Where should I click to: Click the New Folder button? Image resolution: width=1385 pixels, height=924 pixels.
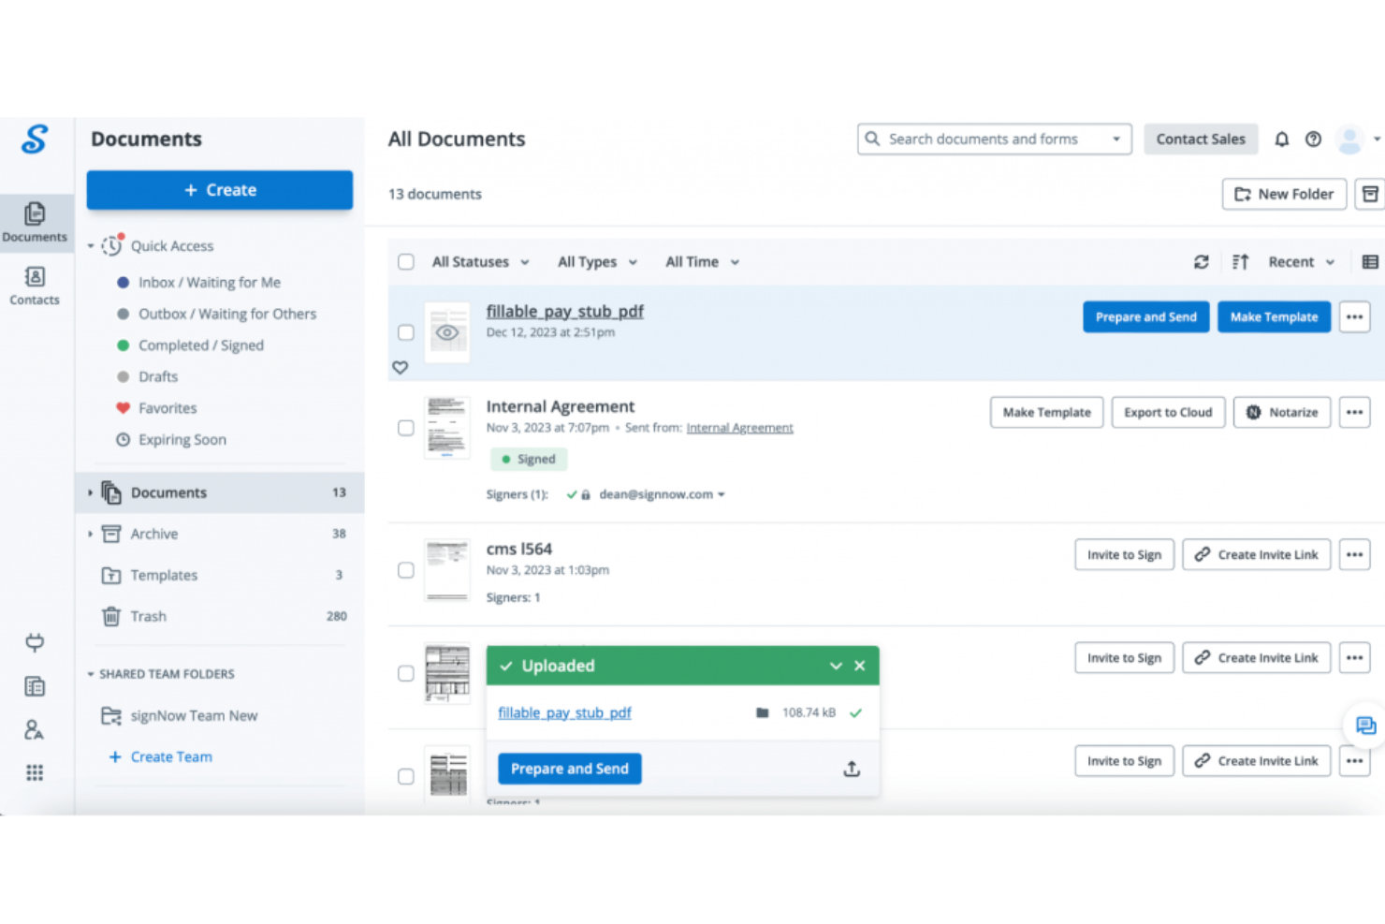click(x=1283, y=194)
